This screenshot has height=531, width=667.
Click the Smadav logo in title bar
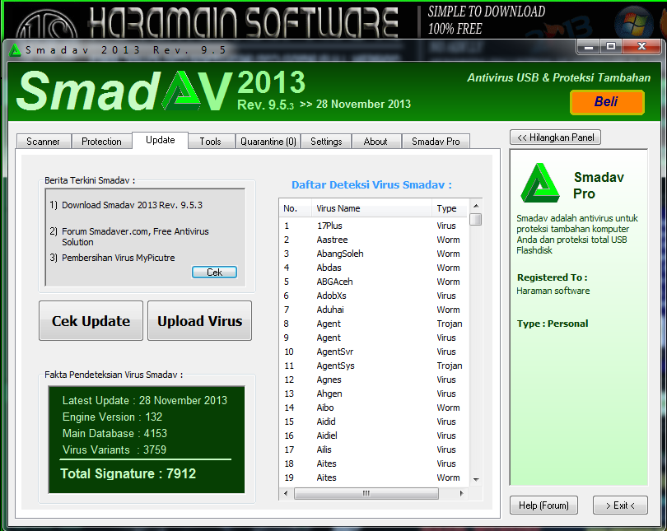pyautogui.click(x=16, y=50)
